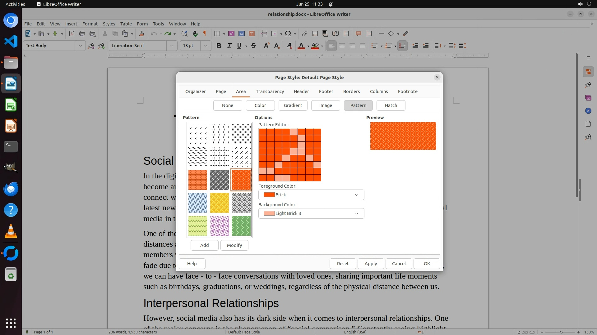Switch to the Transparency tab
The height and width of the screenshot is (335, 597).
[270, 92]
